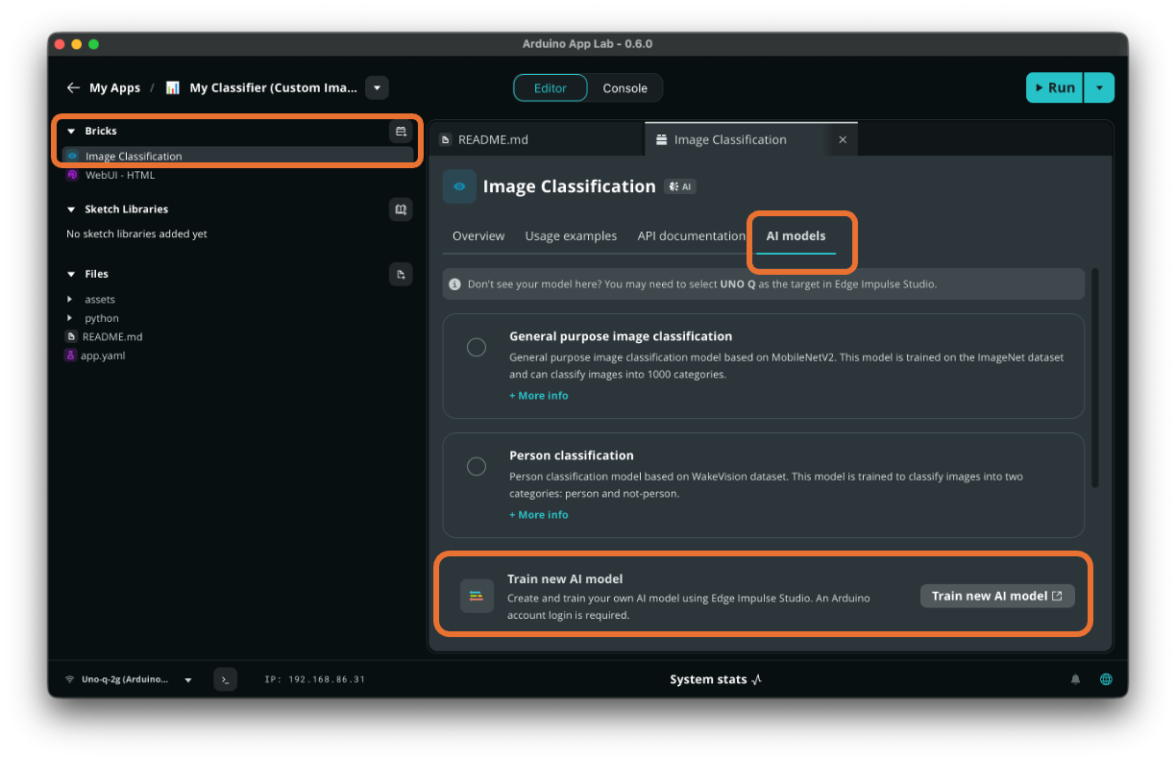Click the AI badge next to the heading
The height and width of the screenshot is (761, 1176).
680,186
